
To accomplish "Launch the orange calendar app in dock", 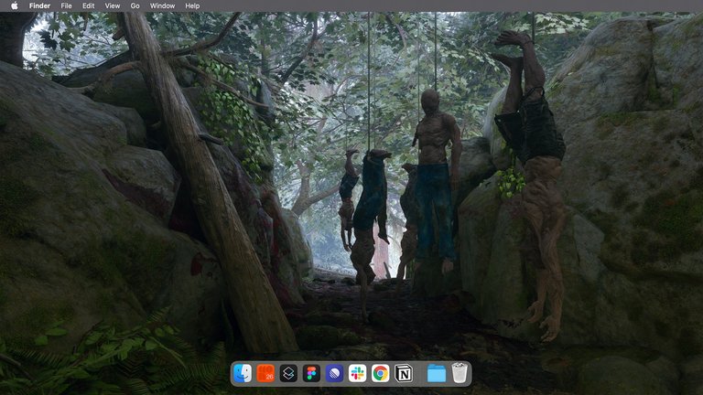I will pos(265,373).
